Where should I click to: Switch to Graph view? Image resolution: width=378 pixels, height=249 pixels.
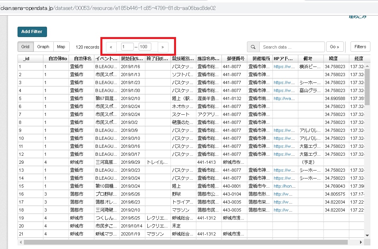click(43, 47)
